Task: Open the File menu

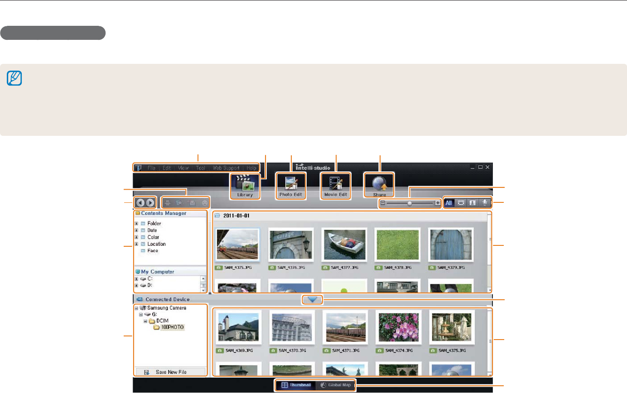Action: coord(151,168)
